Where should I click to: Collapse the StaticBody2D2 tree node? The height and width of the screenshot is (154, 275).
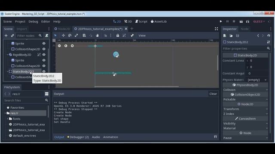8,71
